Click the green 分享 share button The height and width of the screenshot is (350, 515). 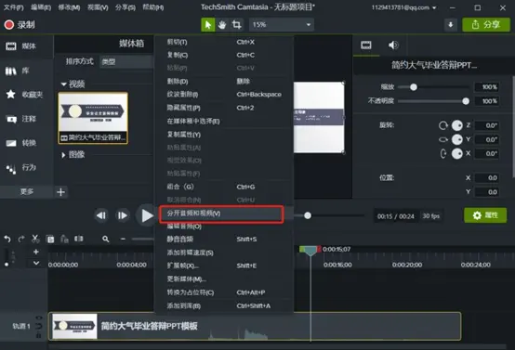tap(486, 25)
